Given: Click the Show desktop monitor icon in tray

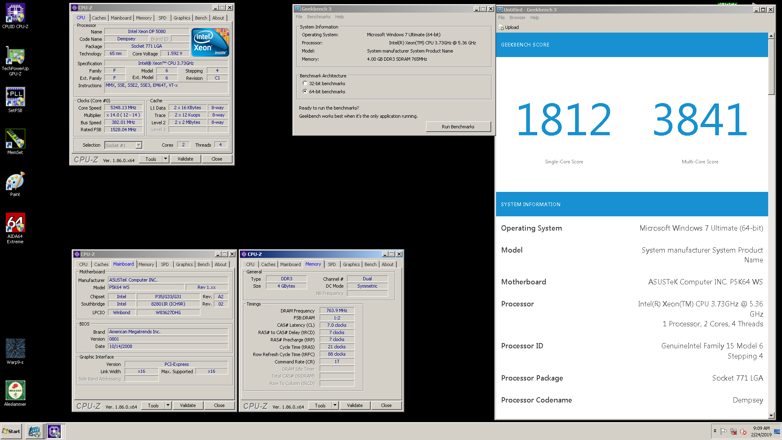Looking at the screenshot, I should (777, 431).
